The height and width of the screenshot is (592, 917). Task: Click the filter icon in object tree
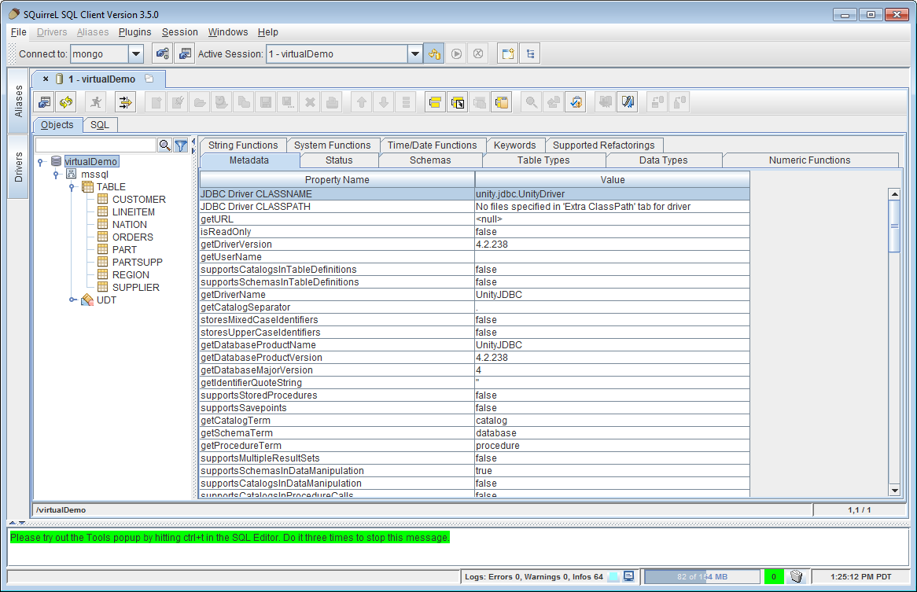coord(181,145)
